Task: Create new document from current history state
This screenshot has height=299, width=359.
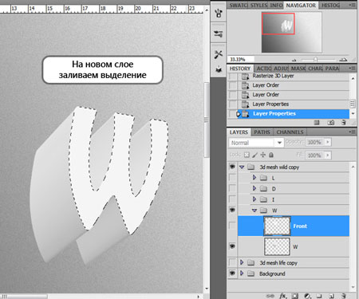Action: tap(317, 123)
